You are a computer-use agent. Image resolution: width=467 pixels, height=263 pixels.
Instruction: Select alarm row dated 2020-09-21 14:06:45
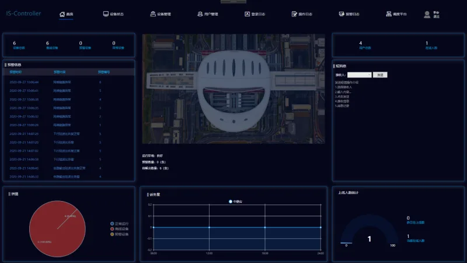pyautogui.click(x=69, y=168)
